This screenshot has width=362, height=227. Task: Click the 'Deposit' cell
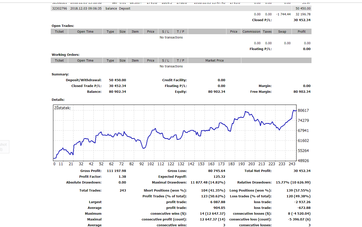pos(125,8)
